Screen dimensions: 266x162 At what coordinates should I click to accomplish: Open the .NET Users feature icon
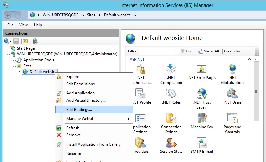coord(232,94)
